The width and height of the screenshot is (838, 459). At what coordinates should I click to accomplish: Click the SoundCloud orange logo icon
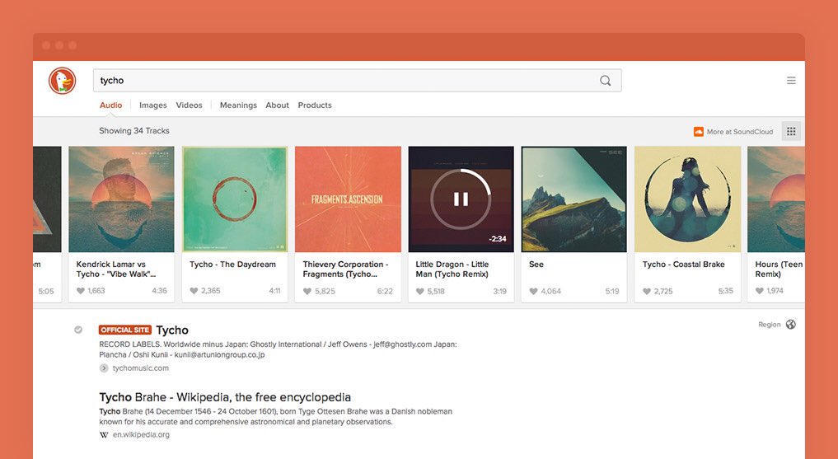click(x=699, y=132)
